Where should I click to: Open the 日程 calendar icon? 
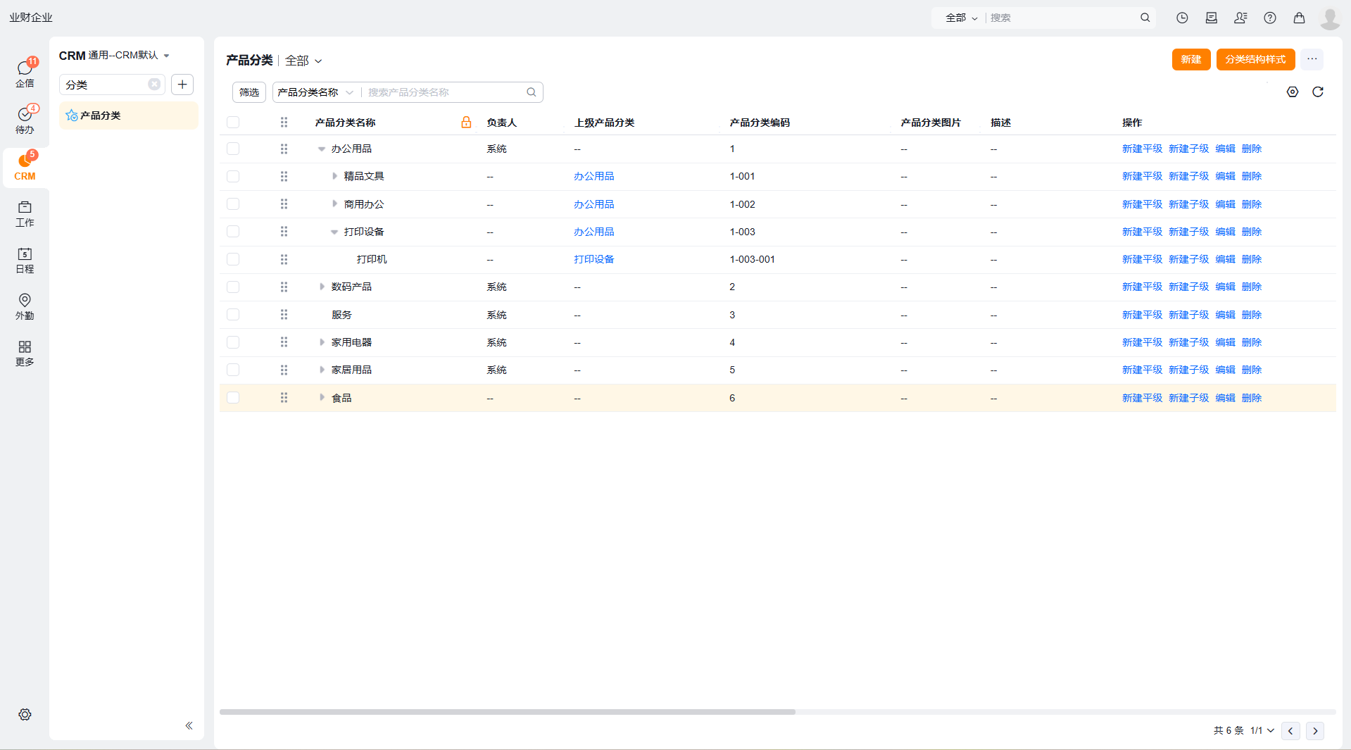[x=25, y=260]
